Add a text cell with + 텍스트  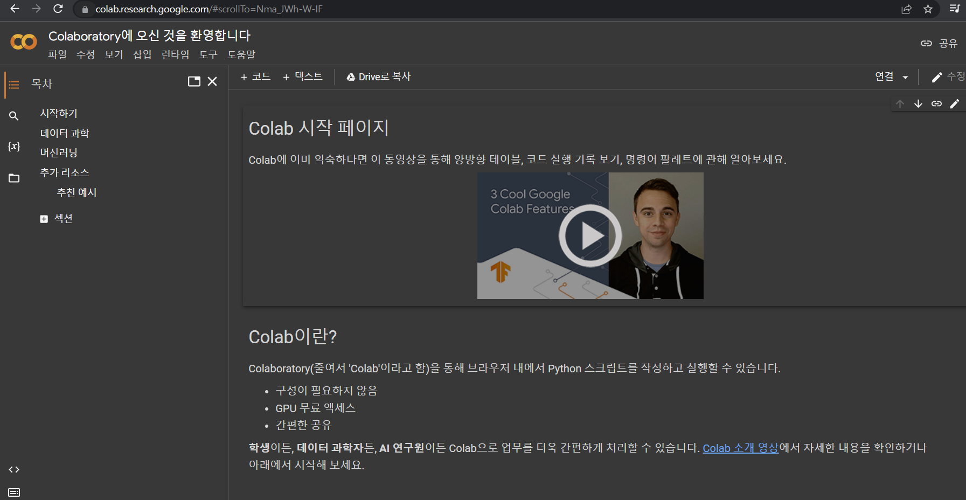[x=303, y=77]
